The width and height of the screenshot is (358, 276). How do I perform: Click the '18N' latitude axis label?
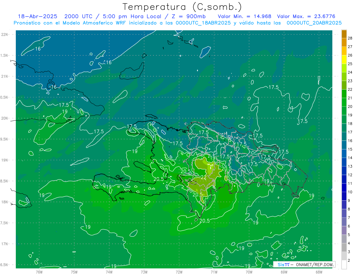pos(4,202)
